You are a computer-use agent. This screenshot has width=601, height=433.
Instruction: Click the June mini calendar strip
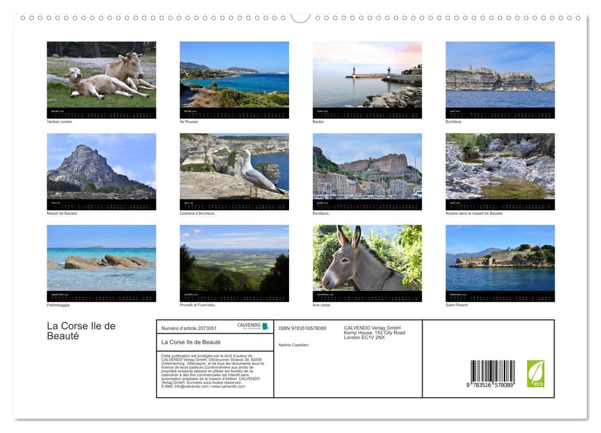234,205
